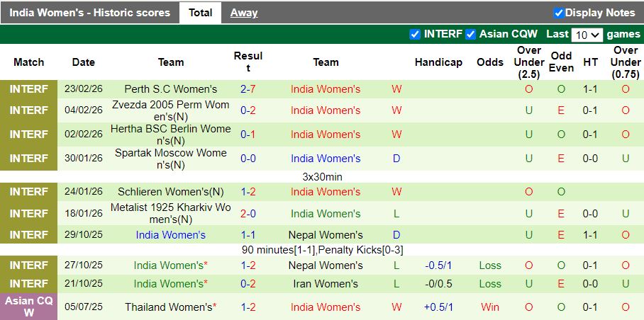Uncheck the Asian CQW filter checkbox

[471, 34]
